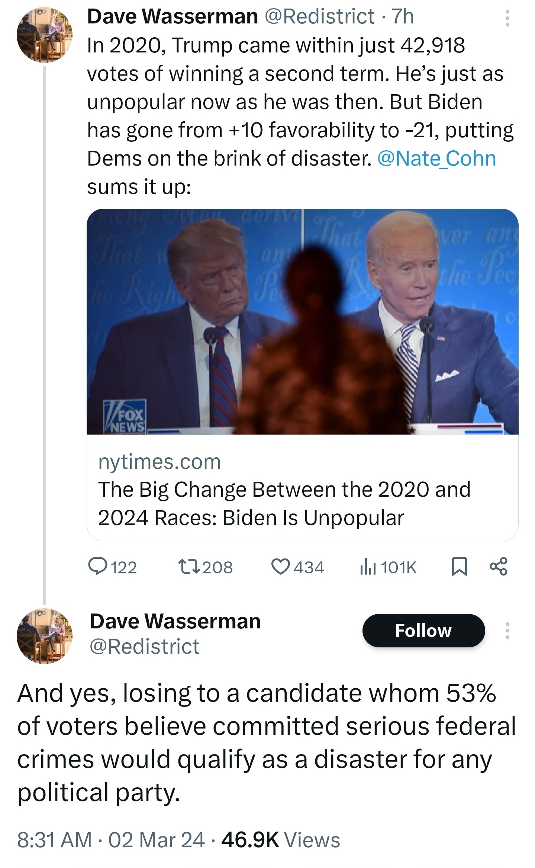
Task: Share the tweet via share icon
Action: click(x=498, y=567)
